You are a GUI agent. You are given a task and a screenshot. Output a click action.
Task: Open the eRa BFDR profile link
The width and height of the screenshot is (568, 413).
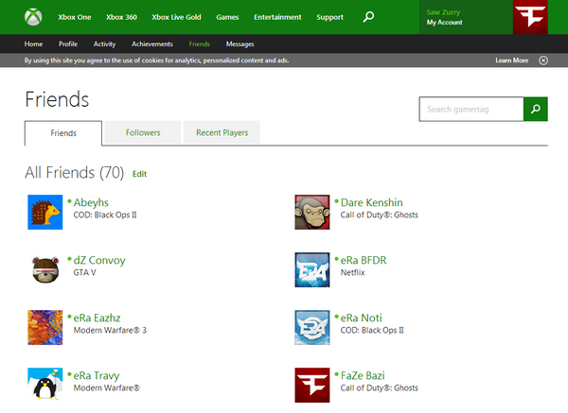click(364, 261)
